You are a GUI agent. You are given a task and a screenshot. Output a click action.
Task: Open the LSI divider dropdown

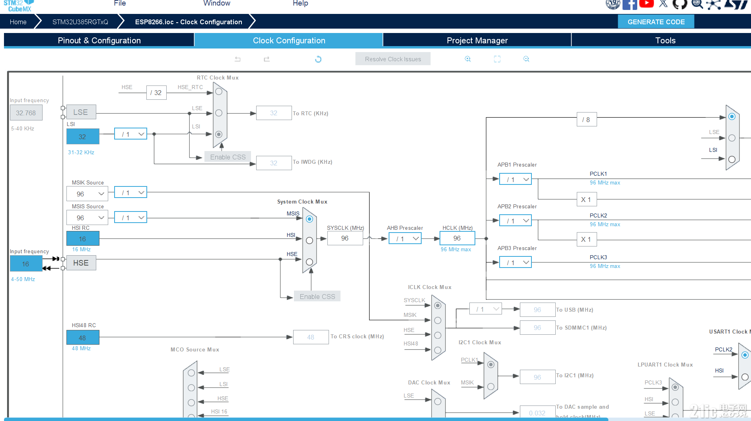click(x=131, y=134)
